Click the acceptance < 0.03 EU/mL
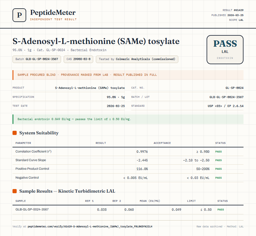Image resolution: width=256 pixels, height=236 pixels. 198,178
